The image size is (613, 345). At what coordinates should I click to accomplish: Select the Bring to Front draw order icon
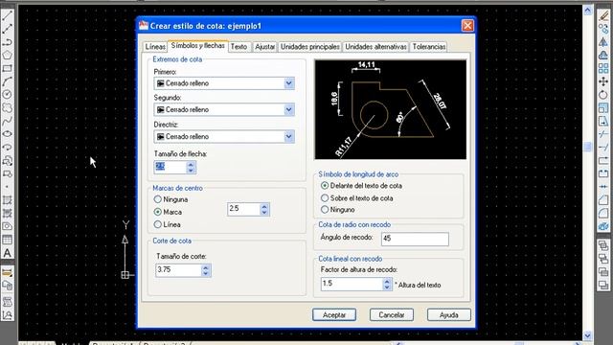click(603, 245)
